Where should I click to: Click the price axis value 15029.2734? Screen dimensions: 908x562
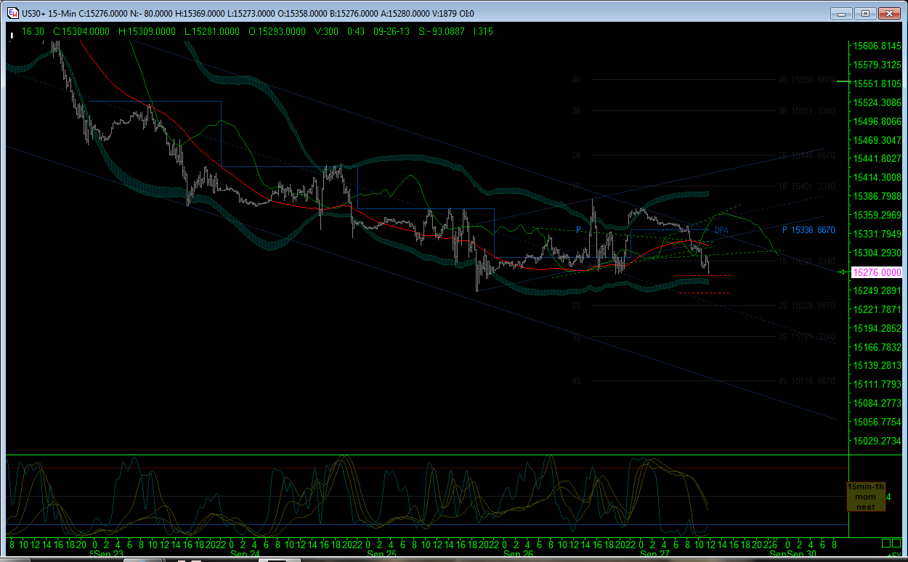click(878, 441)
